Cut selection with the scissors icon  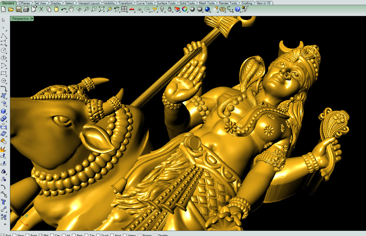pos(41,9)
